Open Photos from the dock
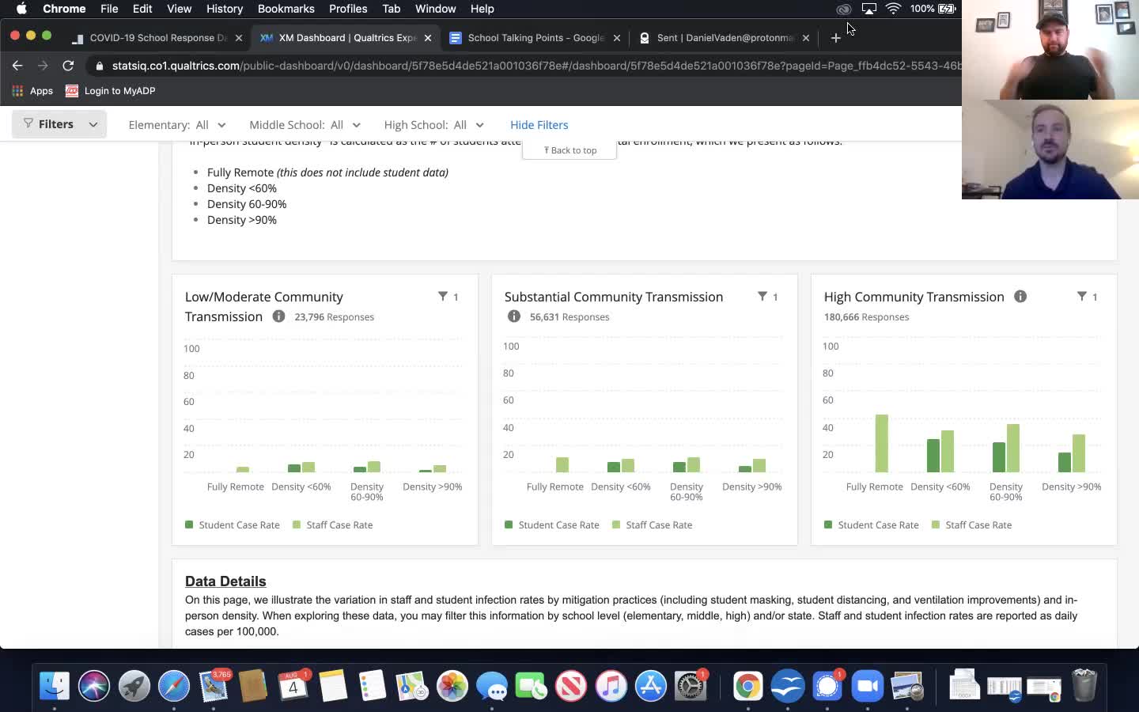Viewport: 1139px width, 712px height. pos(452,686)
